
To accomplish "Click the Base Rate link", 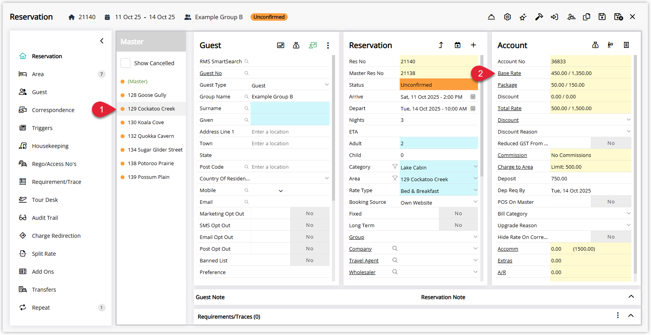I will click(x=509, y=73).
